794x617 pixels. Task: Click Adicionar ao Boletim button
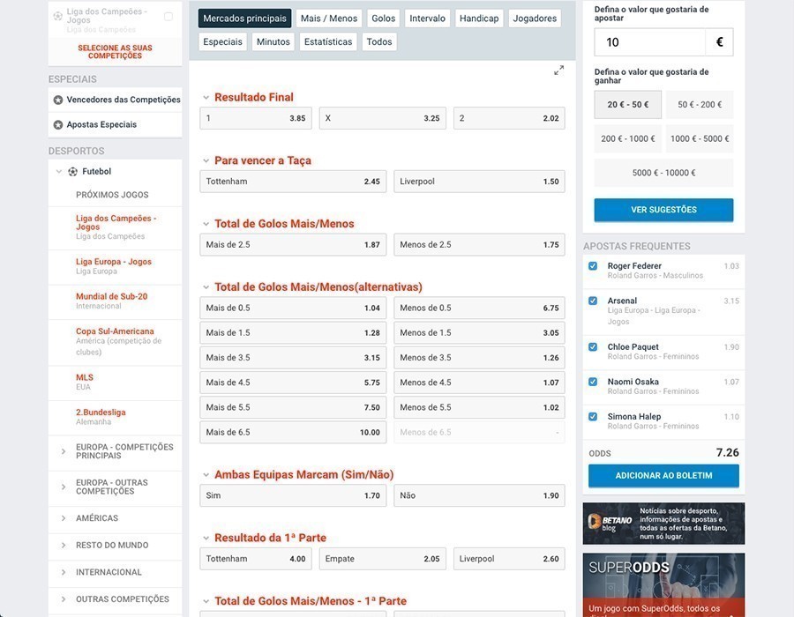(663, 475)
